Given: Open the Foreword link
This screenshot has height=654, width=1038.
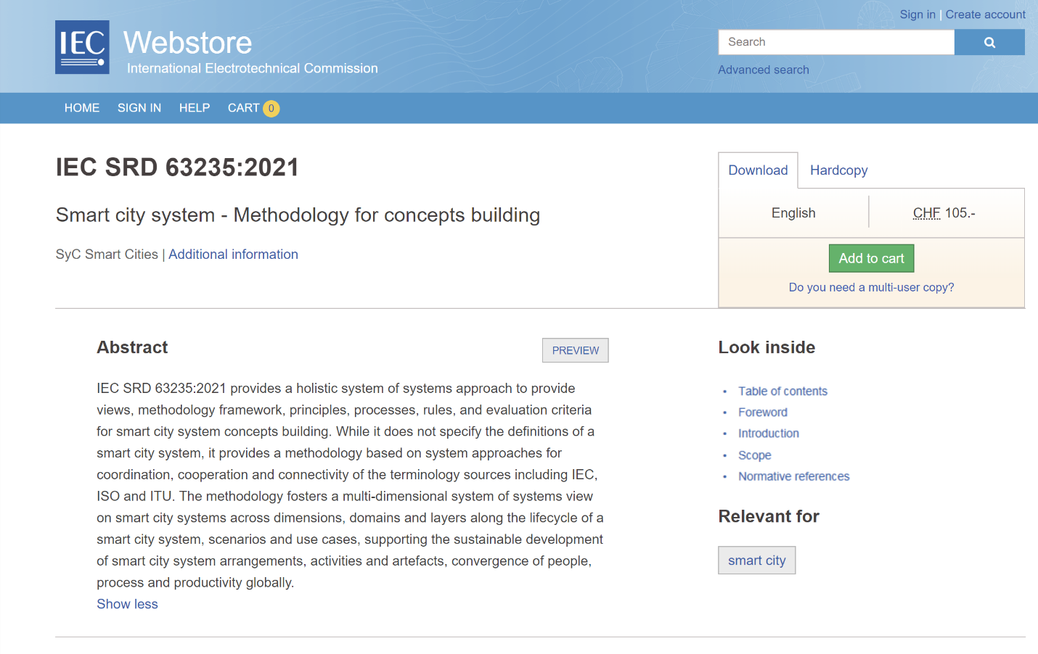Looking at the screenshot, I should pyautogui.click(x=762, y=412).
